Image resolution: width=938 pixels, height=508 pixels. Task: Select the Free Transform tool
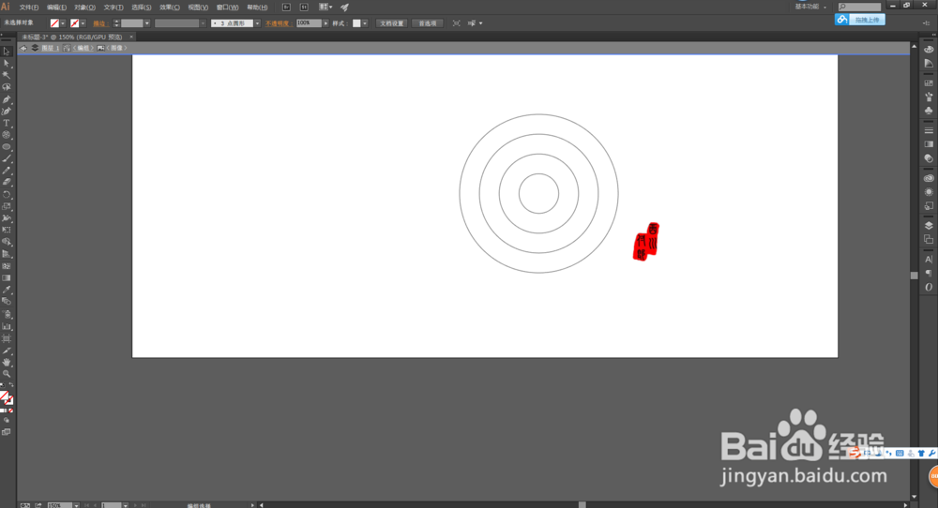click(7, 230)
